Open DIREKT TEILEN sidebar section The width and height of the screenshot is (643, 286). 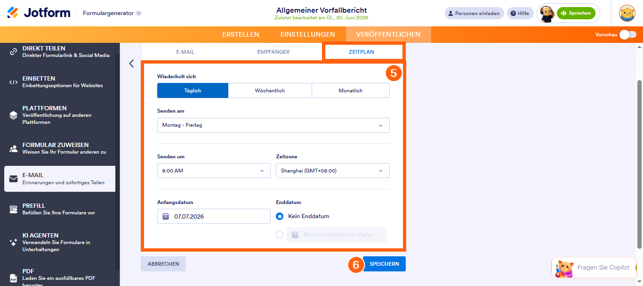pos(60,52)
